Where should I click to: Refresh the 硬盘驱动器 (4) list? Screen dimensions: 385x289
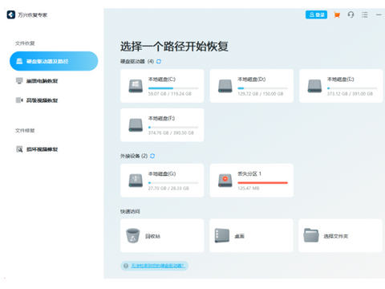pos(159,62)
